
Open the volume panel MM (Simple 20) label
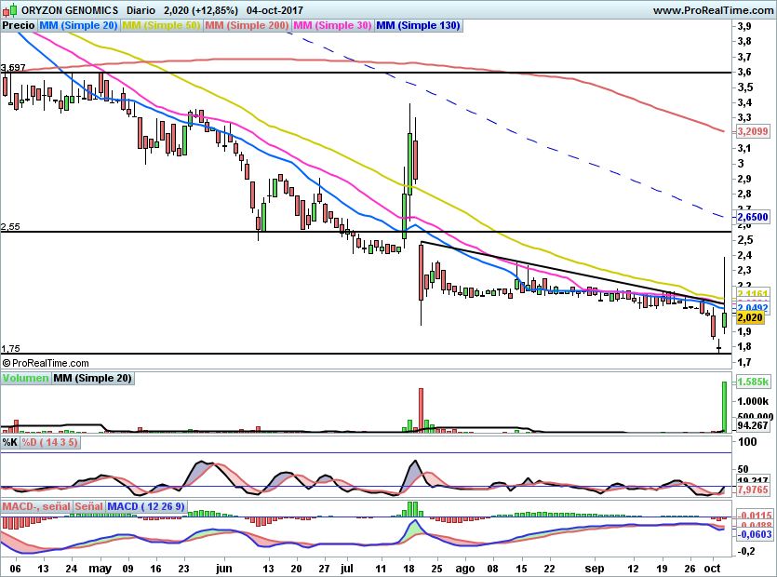[x=93, y=378]
